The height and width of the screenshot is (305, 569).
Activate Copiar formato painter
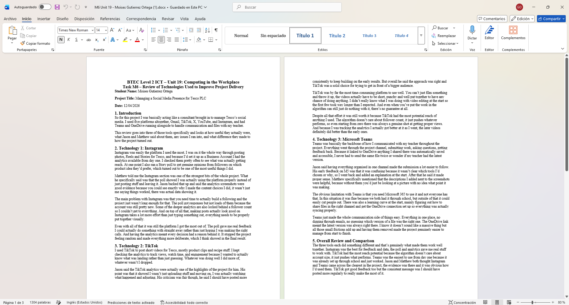(x=35, y=43)
